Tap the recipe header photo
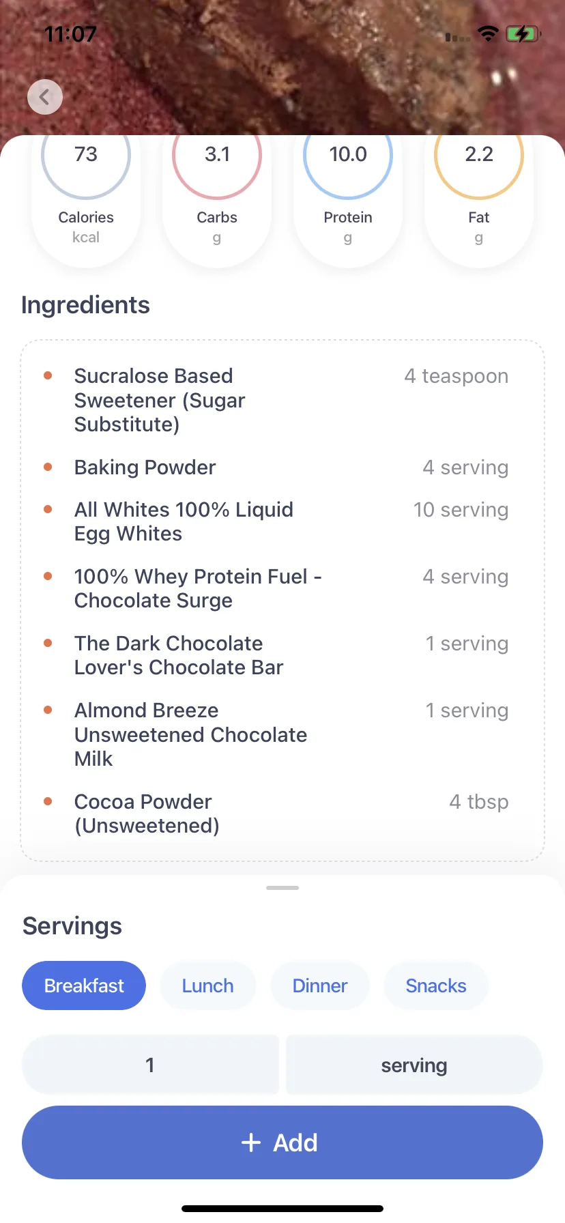The image size is (565, 1223). point(282,68)
